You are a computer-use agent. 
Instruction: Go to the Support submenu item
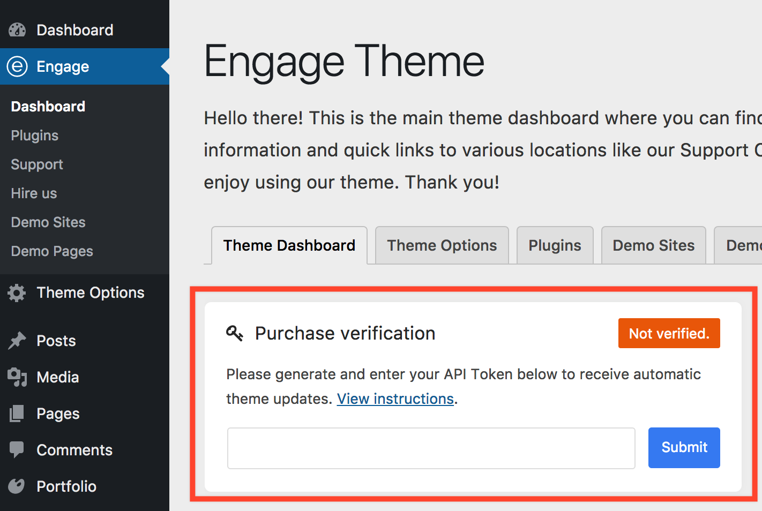37,164
